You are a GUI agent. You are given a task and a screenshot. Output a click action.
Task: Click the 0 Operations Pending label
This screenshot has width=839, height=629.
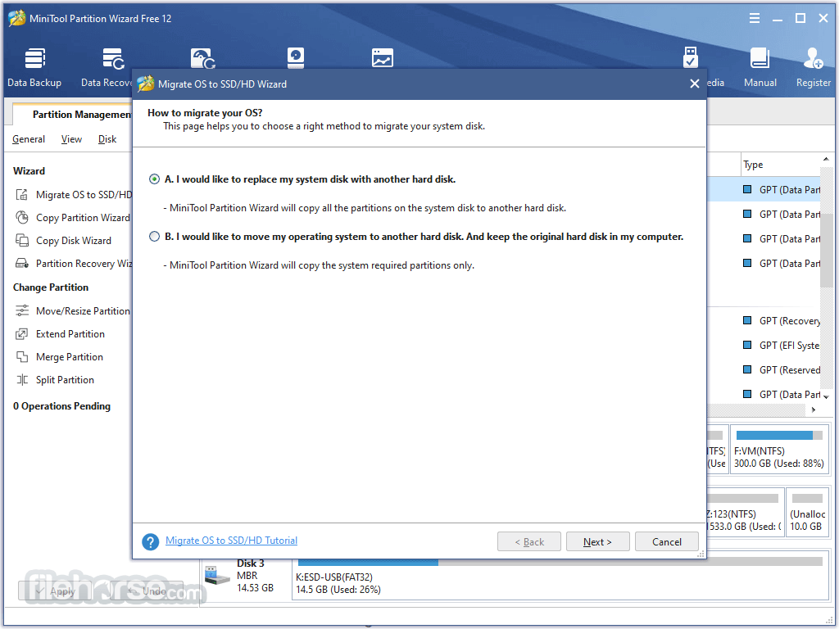coord(61,406)
